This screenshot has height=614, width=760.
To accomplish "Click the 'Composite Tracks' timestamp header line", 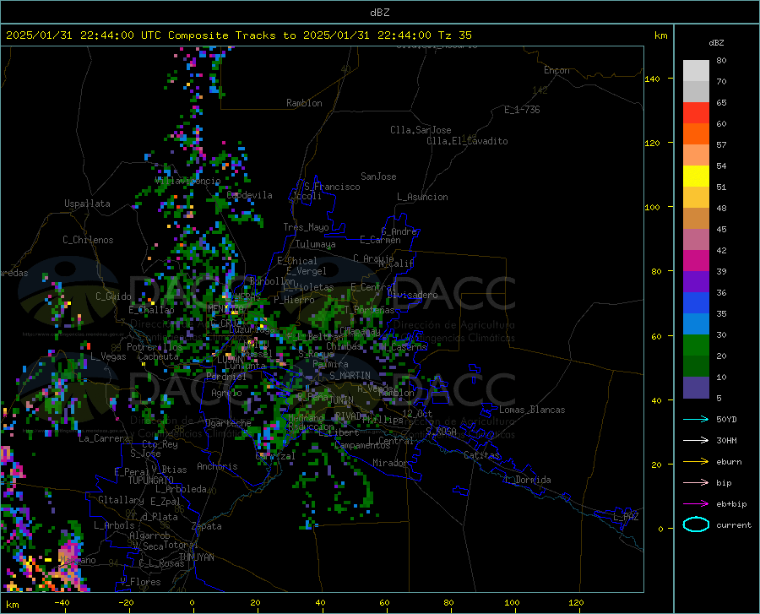I will 239,35.
